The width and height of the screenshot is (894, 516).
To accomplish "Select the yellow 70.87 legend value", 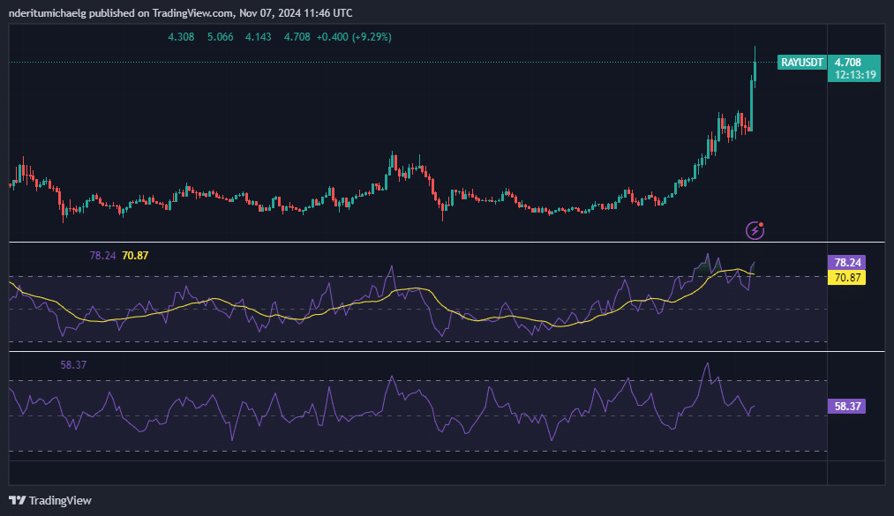I will pos(135,256).
